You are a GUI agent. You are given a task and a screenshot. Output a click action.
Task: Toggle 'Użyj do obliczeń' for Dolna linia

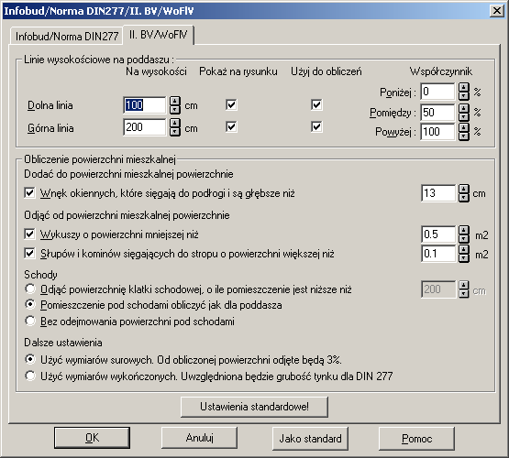[x=316, y=104]
